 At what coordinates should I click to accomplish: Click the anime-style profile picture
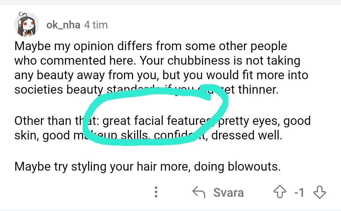27,24
